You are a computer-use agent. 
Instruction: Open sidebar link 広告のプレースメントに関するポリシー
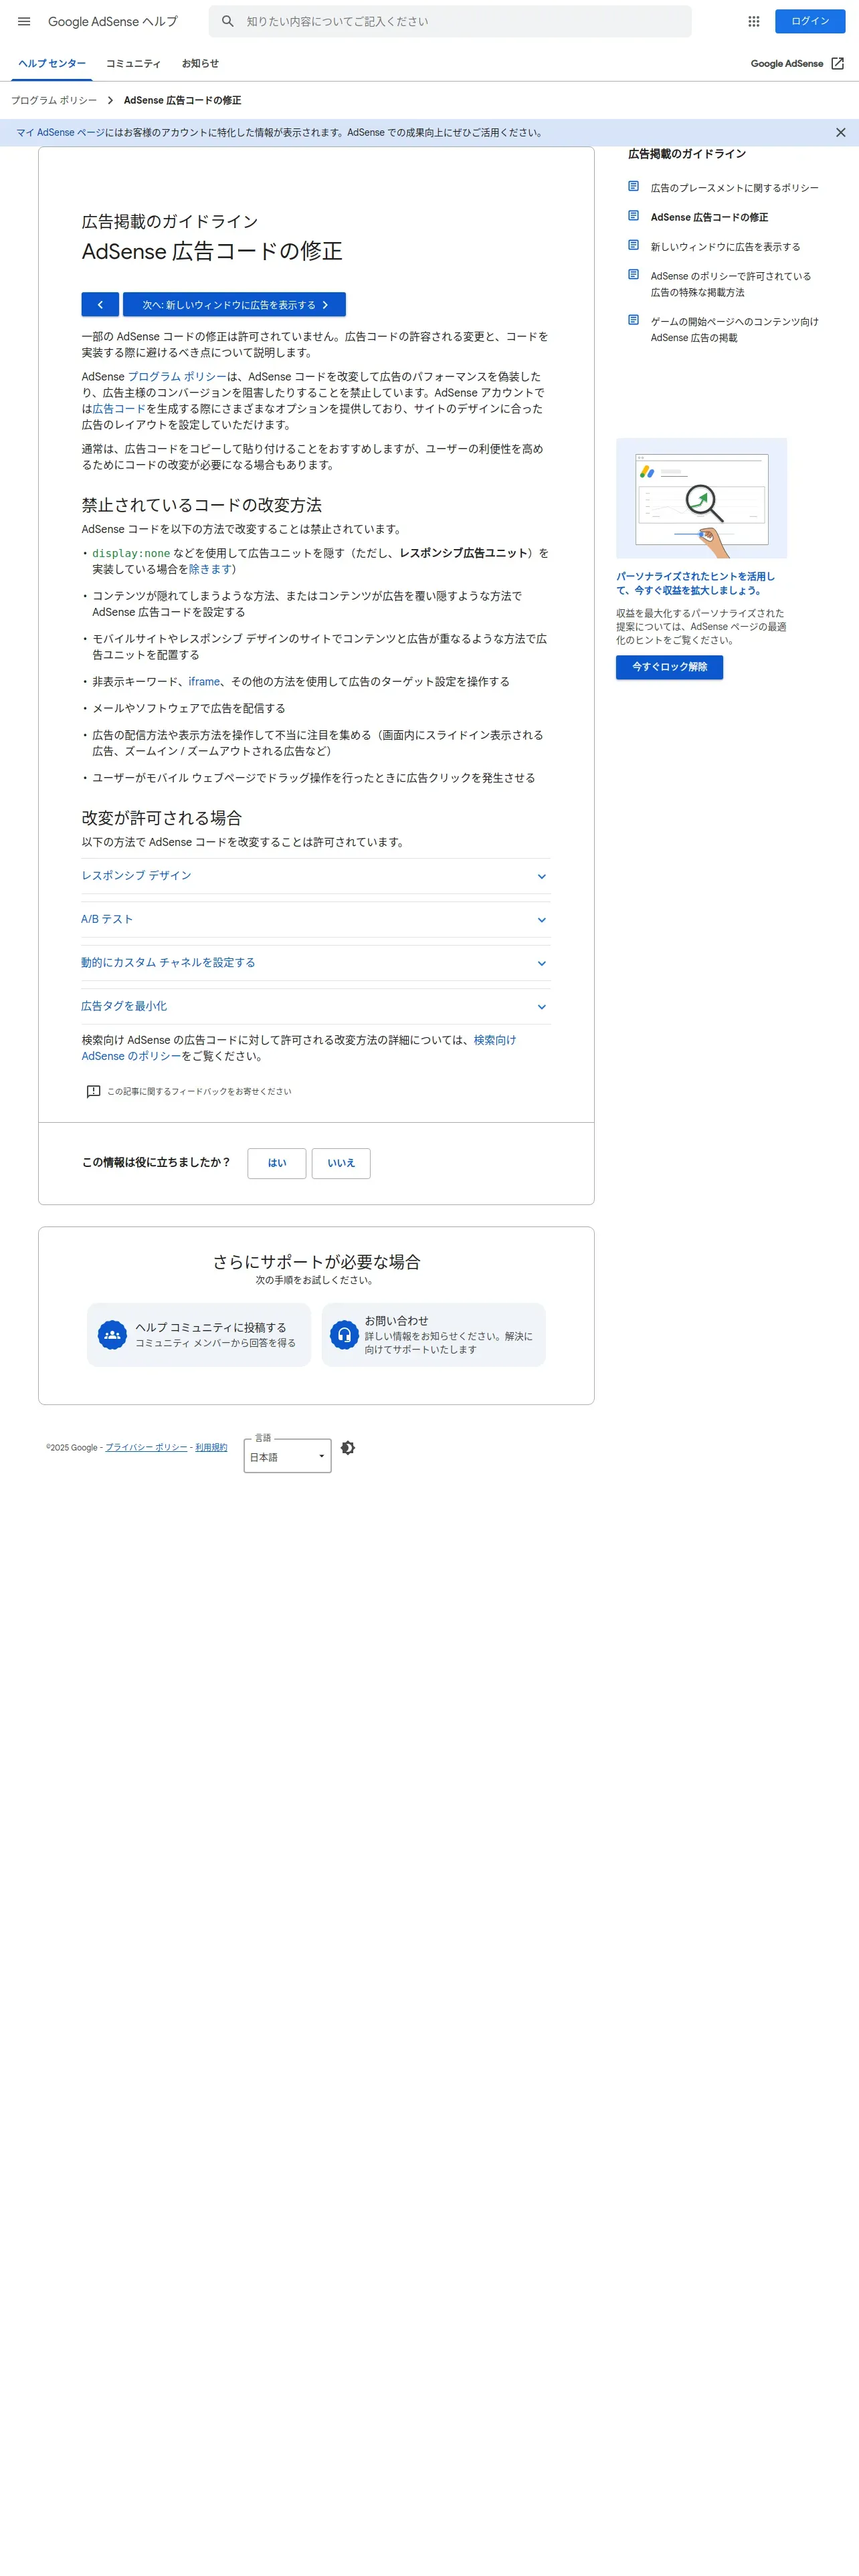734,188
